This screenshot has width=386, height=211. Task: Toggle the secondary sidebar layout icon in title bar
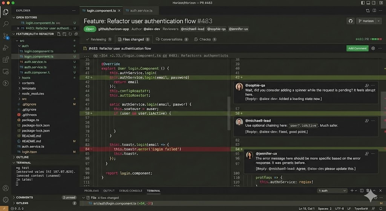(x=374, y=3)
